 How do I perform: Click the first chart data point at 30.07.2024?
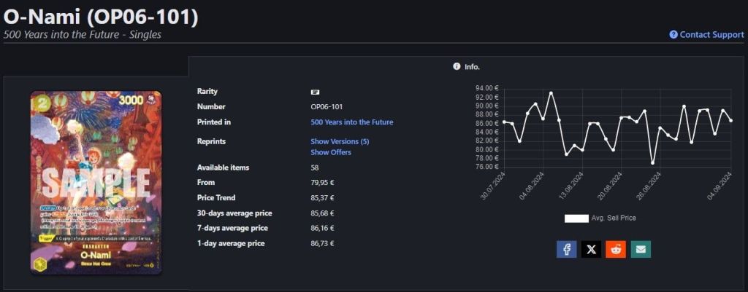(504, 122)
